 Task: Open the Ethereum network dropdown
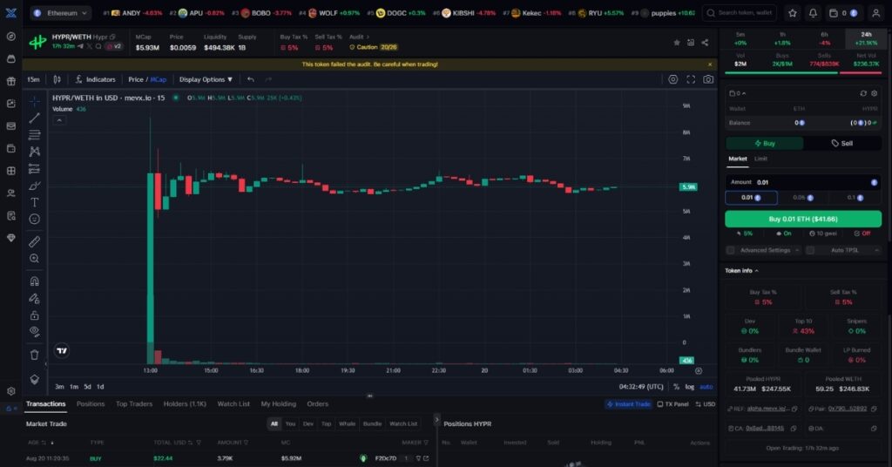click(61, 12)
